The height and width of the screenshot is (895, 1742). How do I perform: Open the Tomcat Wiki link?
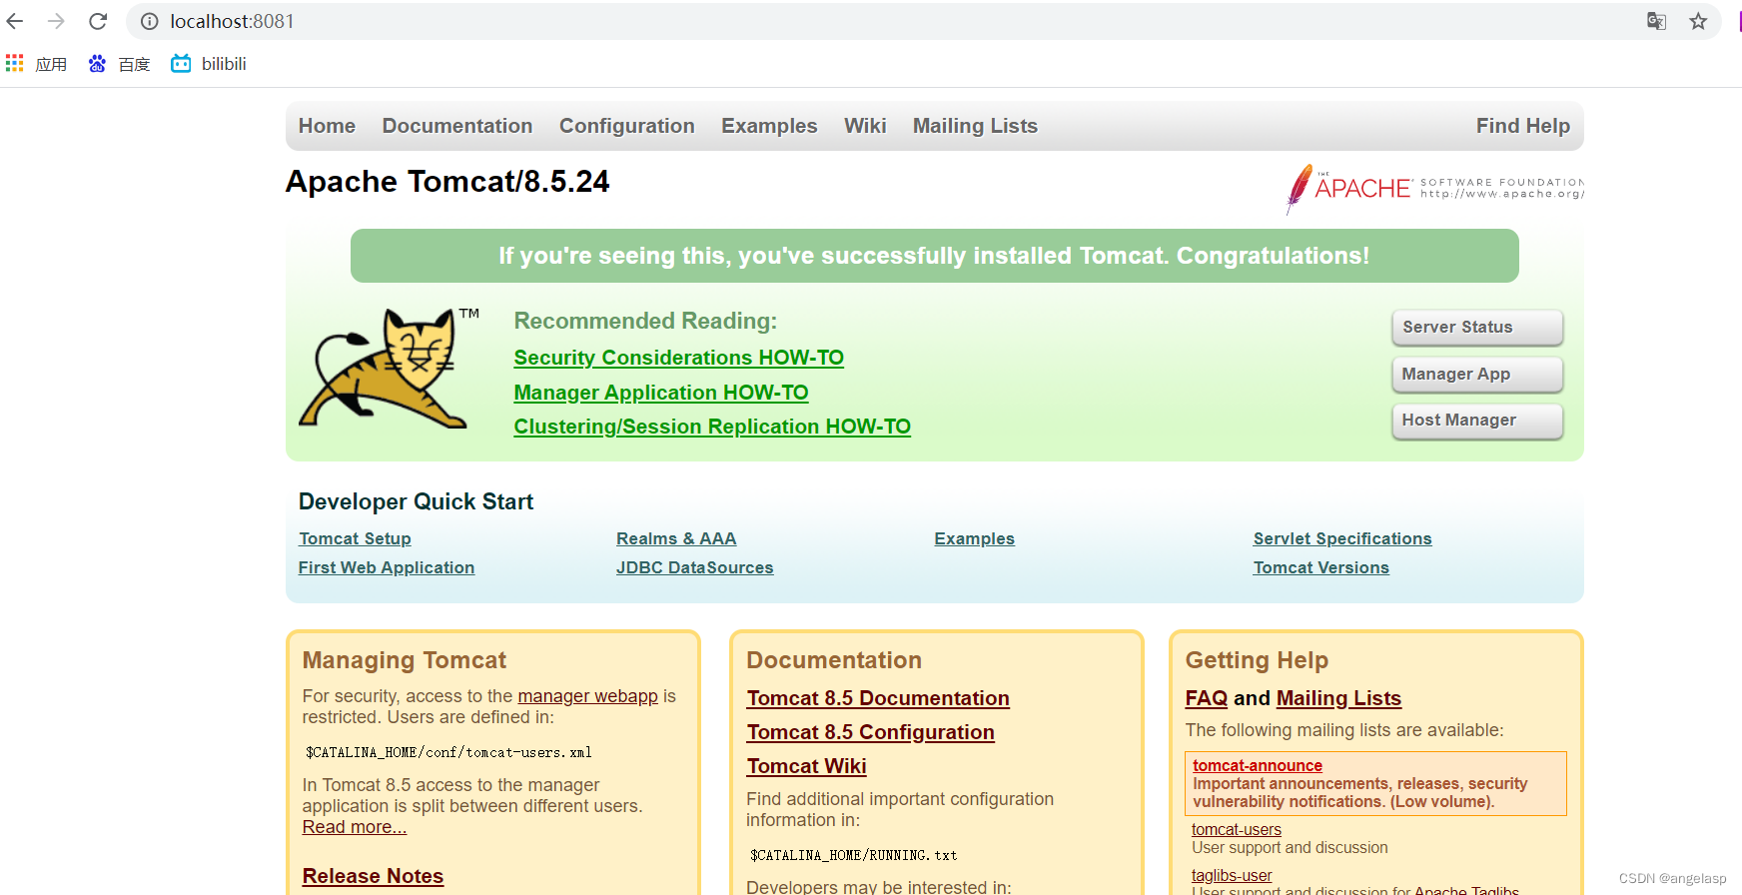point(807,766)
